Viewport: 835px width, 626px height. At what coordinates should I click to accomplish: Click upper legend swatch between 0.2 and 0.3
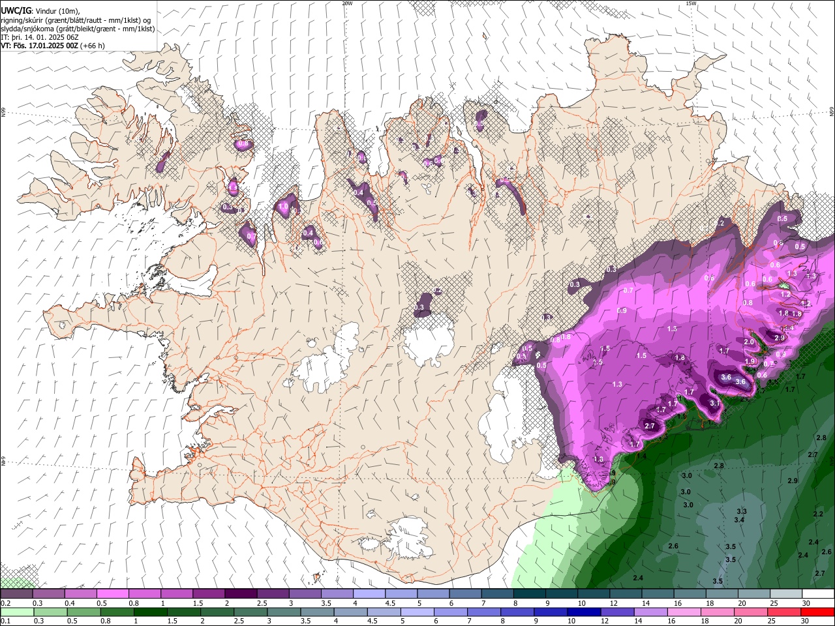pyautogui.click(x=16, y=594)
